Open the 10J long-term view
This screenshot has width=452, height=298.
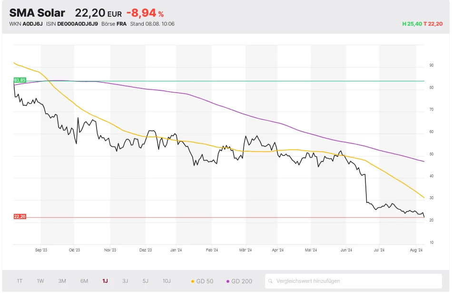click(x=167, y=281)
